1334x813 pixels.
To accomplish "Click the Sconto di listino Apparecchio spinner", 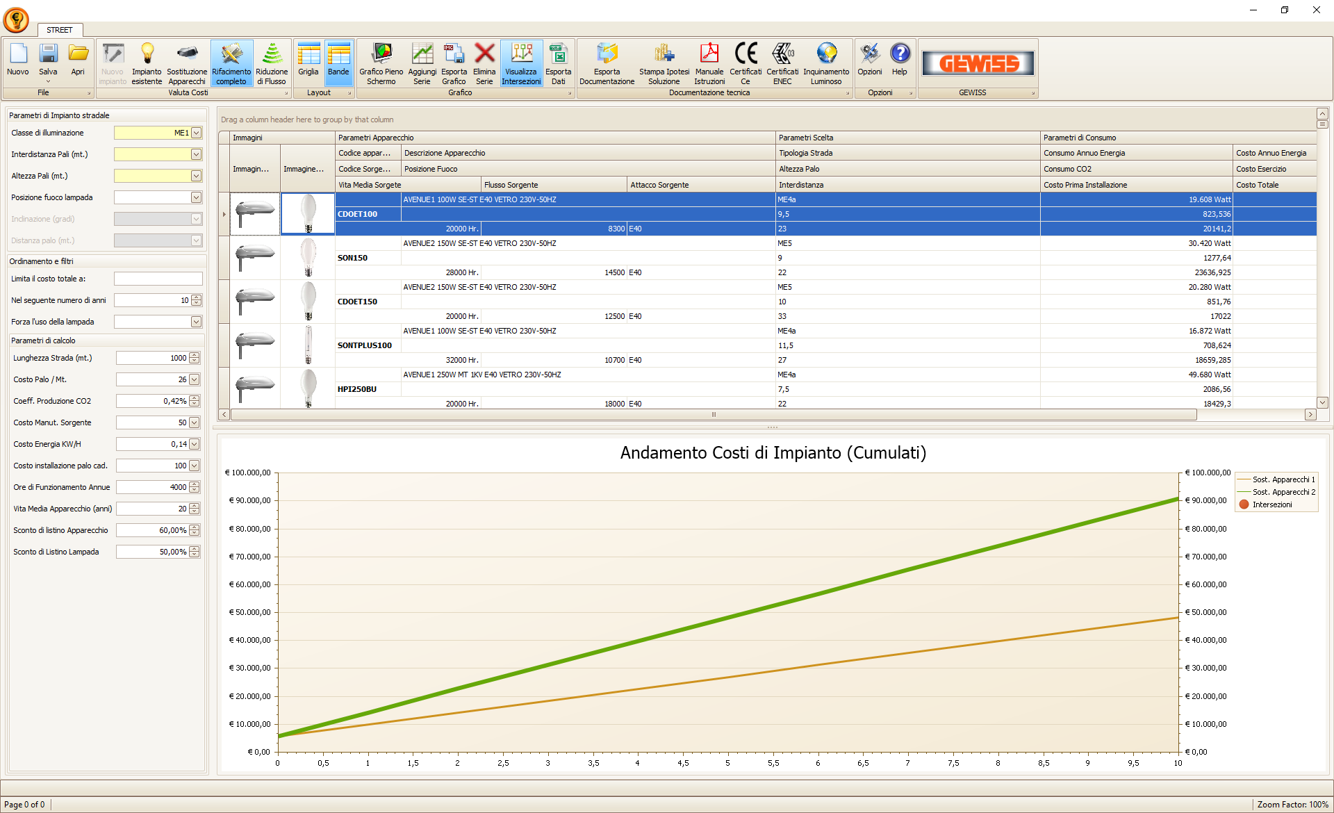I will (x=195, y=530).
